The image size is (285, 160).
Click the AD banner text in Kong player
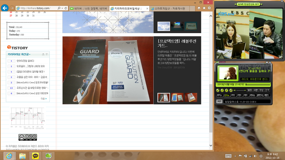(x=247, y=102)
